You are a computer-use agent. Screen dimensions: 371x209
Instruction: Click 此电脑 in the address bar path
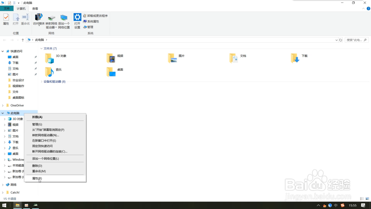[x=40, y=40]
